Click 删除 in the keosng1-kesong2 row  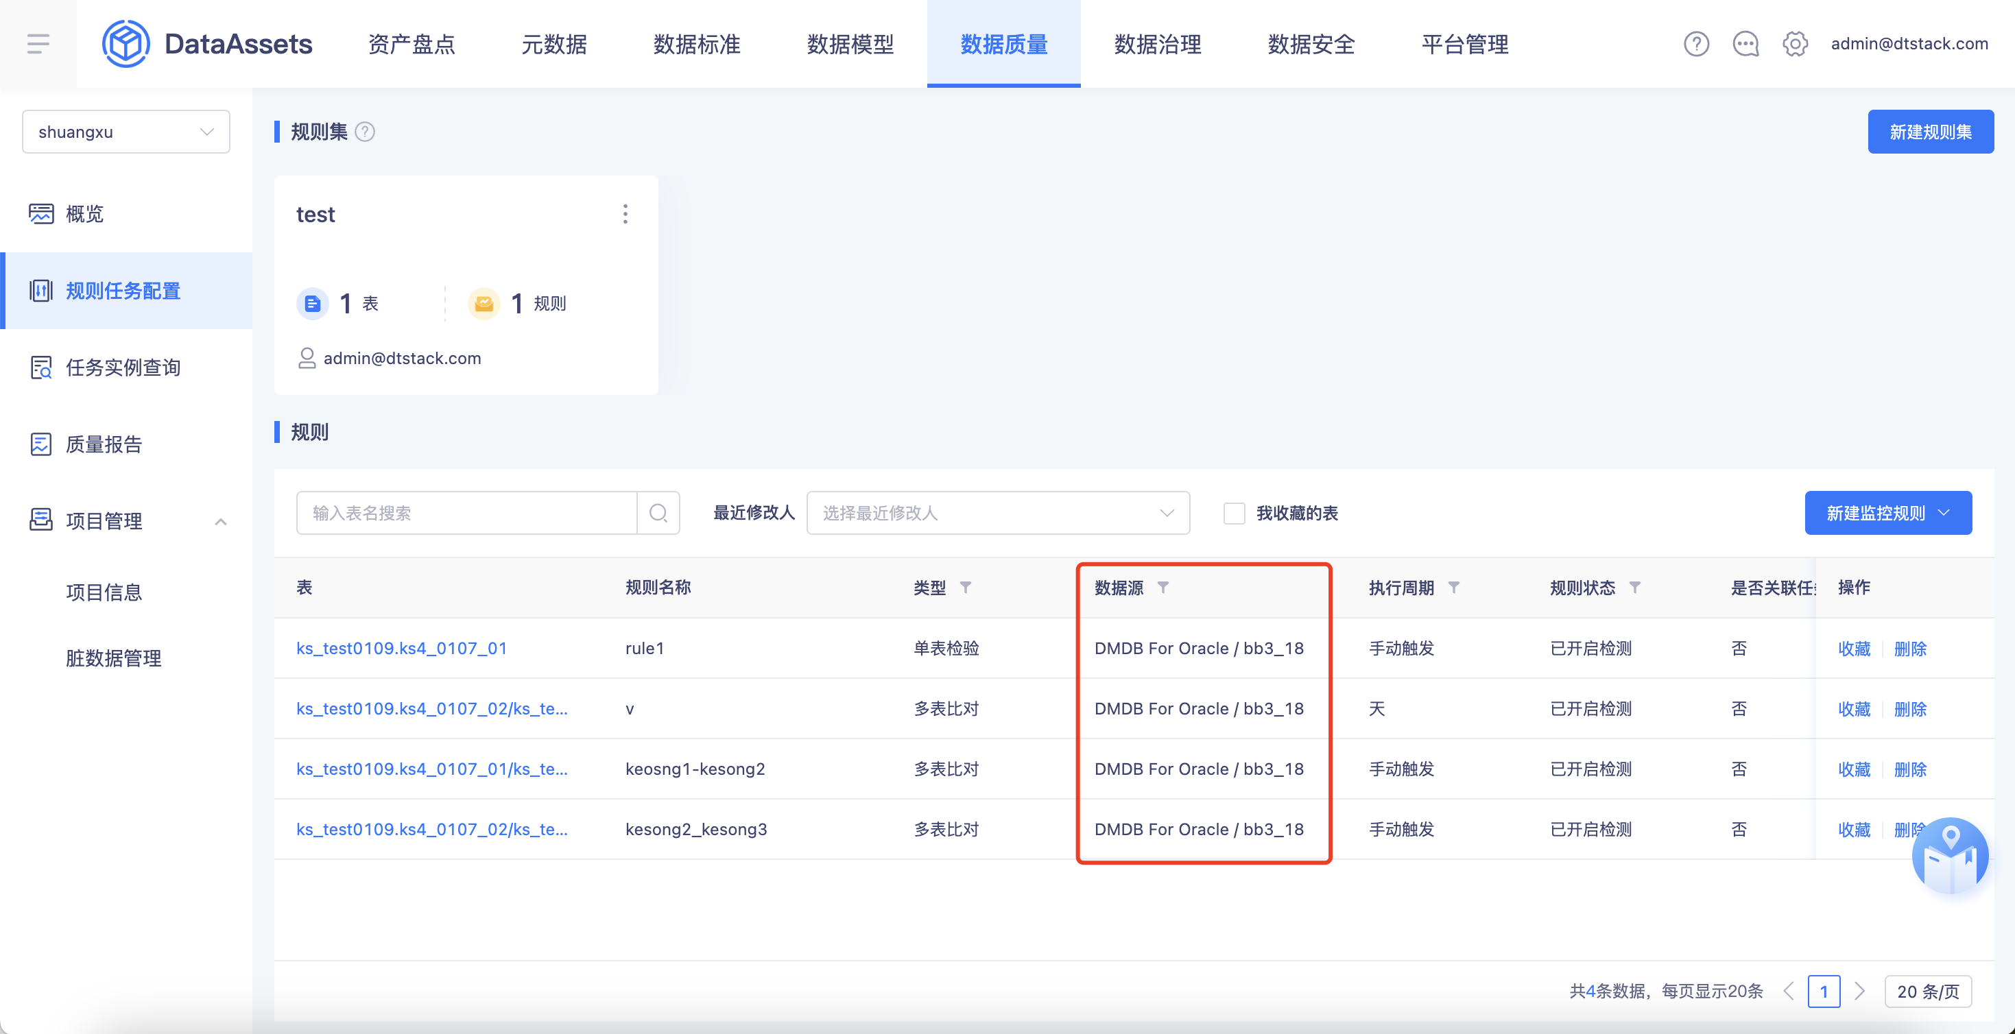[x=1910, y=769]
